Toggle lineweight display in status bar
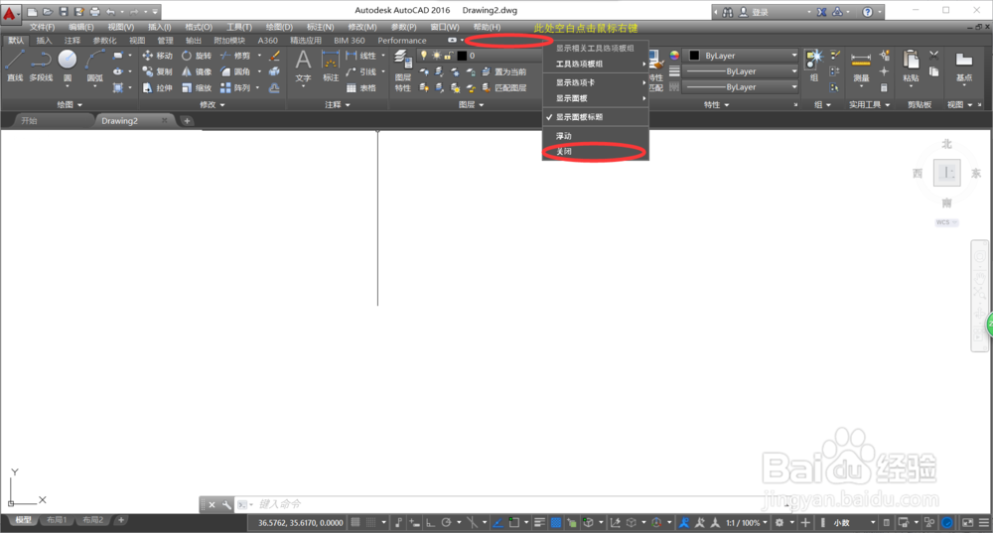This screenshot has width=993, height=533. pos(539,522)
